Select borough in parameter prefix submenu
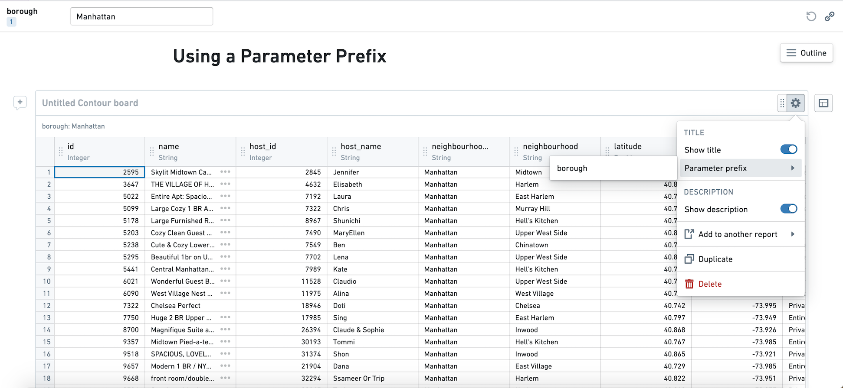 click(x=613, y=168)
